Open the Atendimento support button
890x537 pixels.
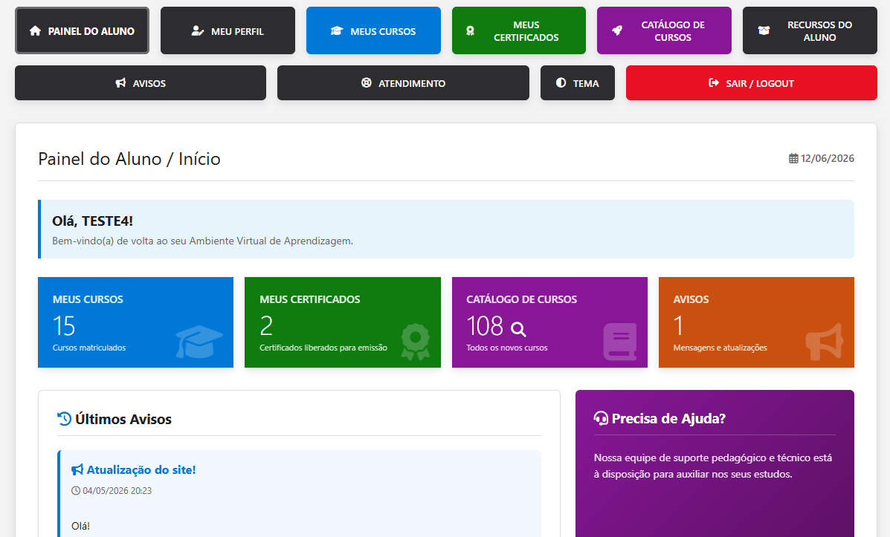pyautogui.click(x=403, y=82)
